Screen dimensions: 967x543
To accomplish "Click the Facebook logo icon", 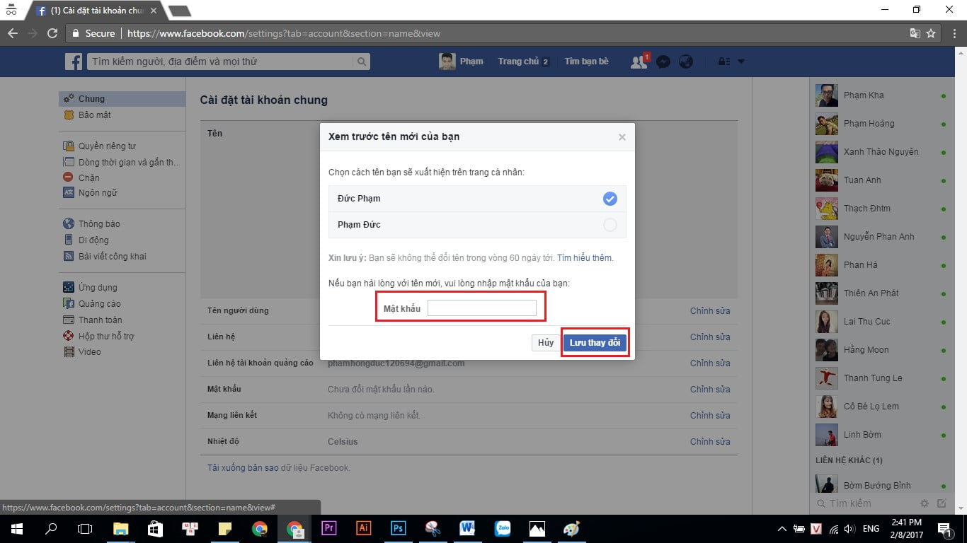I will click(x=74, y=62).
